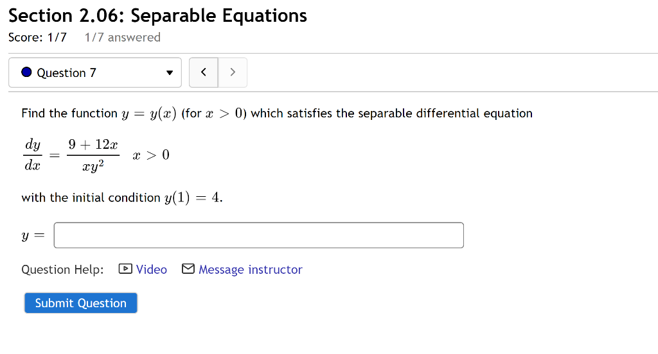This screenshot has width=658, height=354.
Task: Advance to the next question with right chevron
Action: click(233, 72)
